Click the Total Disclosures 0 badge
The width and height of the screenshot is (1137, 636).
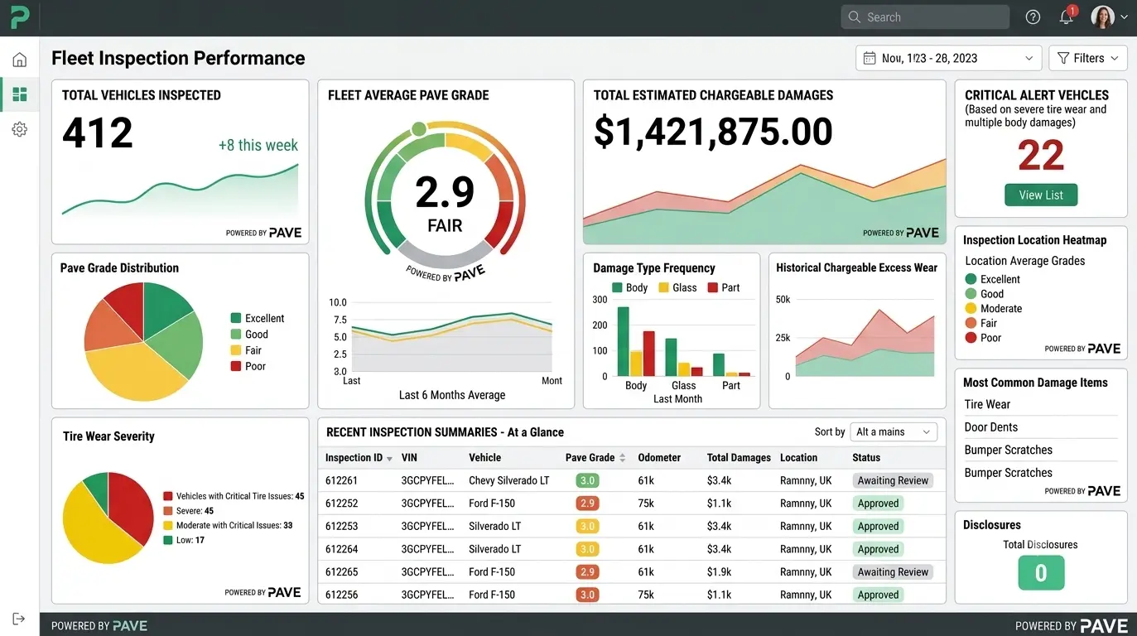pos(1041,572)
